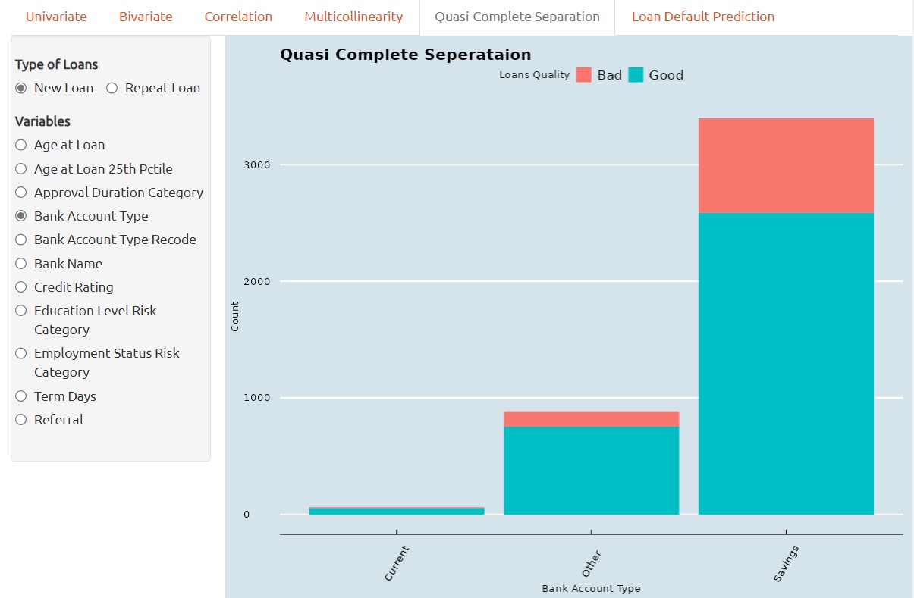Choose the Credit Rating variable
Viewport: 914px width, 598px height.
click(x=21, y=287)
